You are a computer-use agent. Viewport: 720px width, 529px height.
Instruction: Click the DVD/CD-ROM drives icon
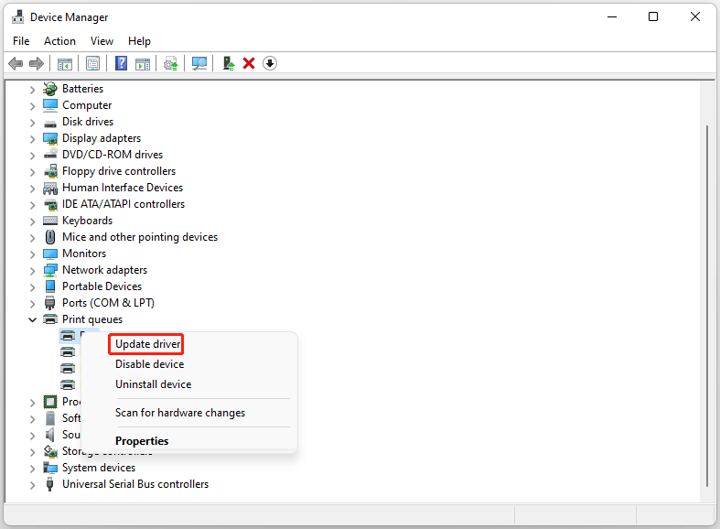[x=50, y=155]
